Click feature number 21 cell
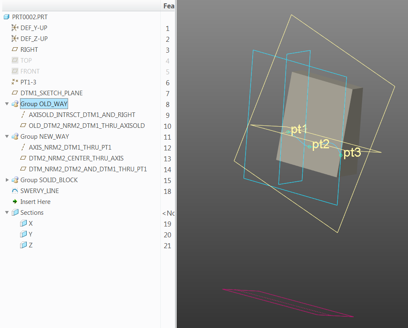Viewport: 408px width, 328px height. [x=167, y=246]
